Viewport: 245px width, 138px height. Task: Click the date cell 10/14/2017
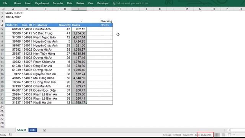[13, 17]
